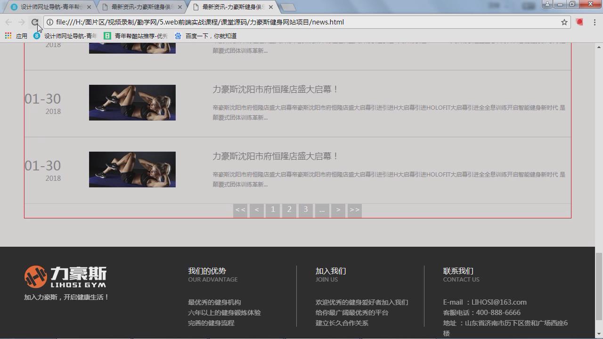Viewport: 603px width, 339px height.
Task: Click the red extension icon in the toolbar
Action: pos(579,22)
